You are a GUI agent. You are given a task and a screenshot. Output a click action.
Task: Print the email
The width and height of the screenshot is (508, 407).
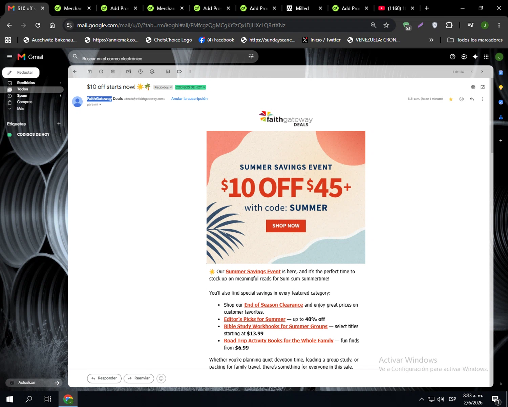pyautogui.click(x=473, y=87)
